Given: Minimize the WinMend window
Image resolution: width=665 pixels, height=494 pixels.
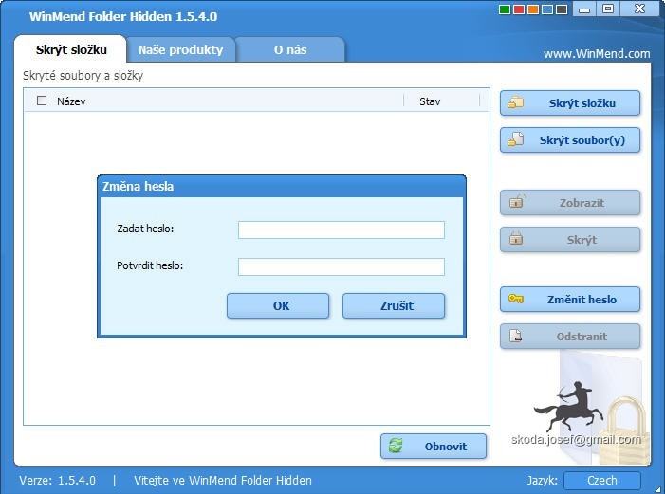Looking at the screenshot, I should pyautogui.click(x=584, y=9).
